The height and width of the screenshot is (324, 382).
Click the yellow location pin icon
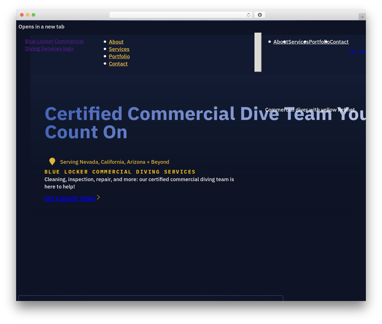(x=52, y=161)
